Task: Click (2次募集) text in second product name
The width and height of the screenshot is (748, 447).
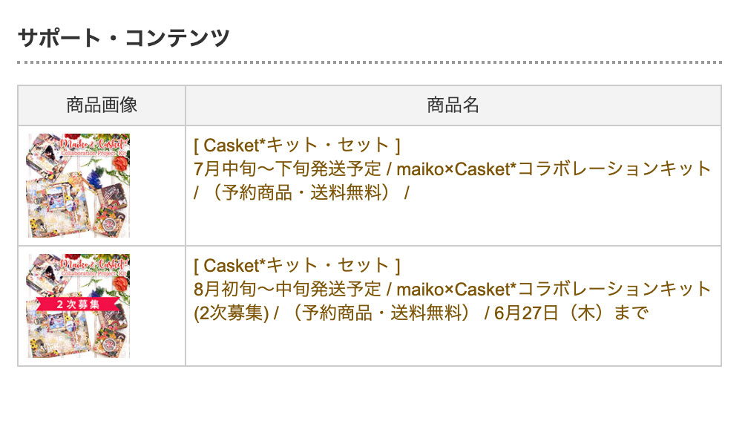Action: [231, 313]
